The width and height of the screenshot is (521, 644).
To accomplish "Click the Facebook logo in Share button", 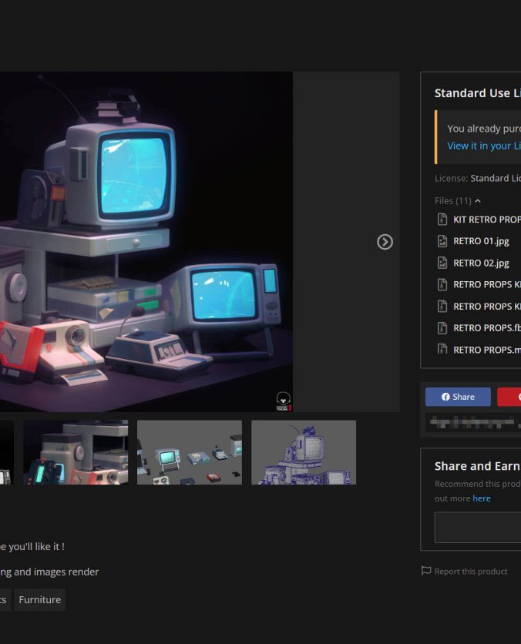I will coord(445,397).
